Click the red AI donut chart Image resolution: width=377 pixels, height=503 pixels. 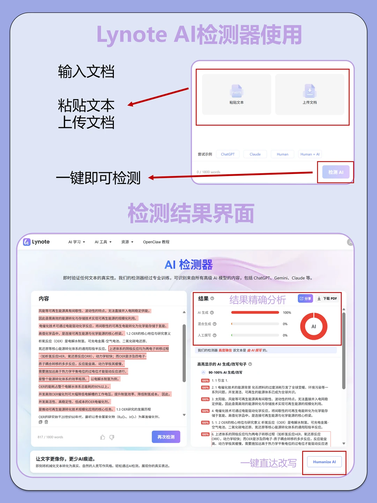pyautogui.click(x=313, y=326)
